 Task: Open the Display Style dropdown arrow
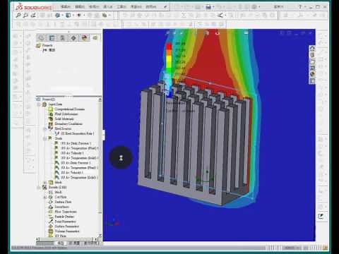(73, 16)
